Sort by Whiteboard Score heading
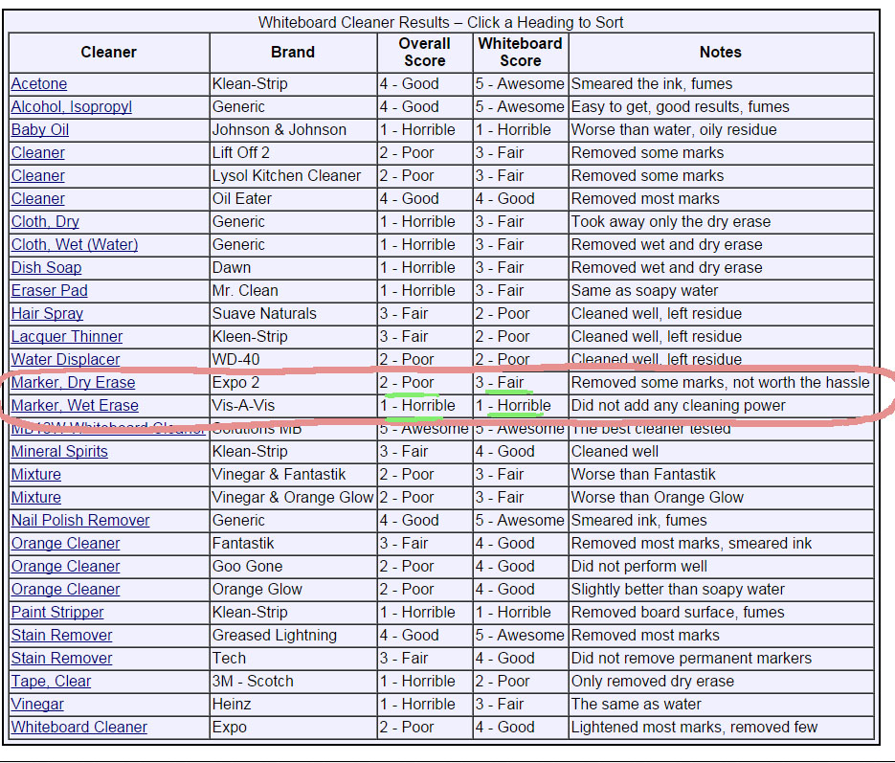 pyautogui.click(x=520, y=52)
